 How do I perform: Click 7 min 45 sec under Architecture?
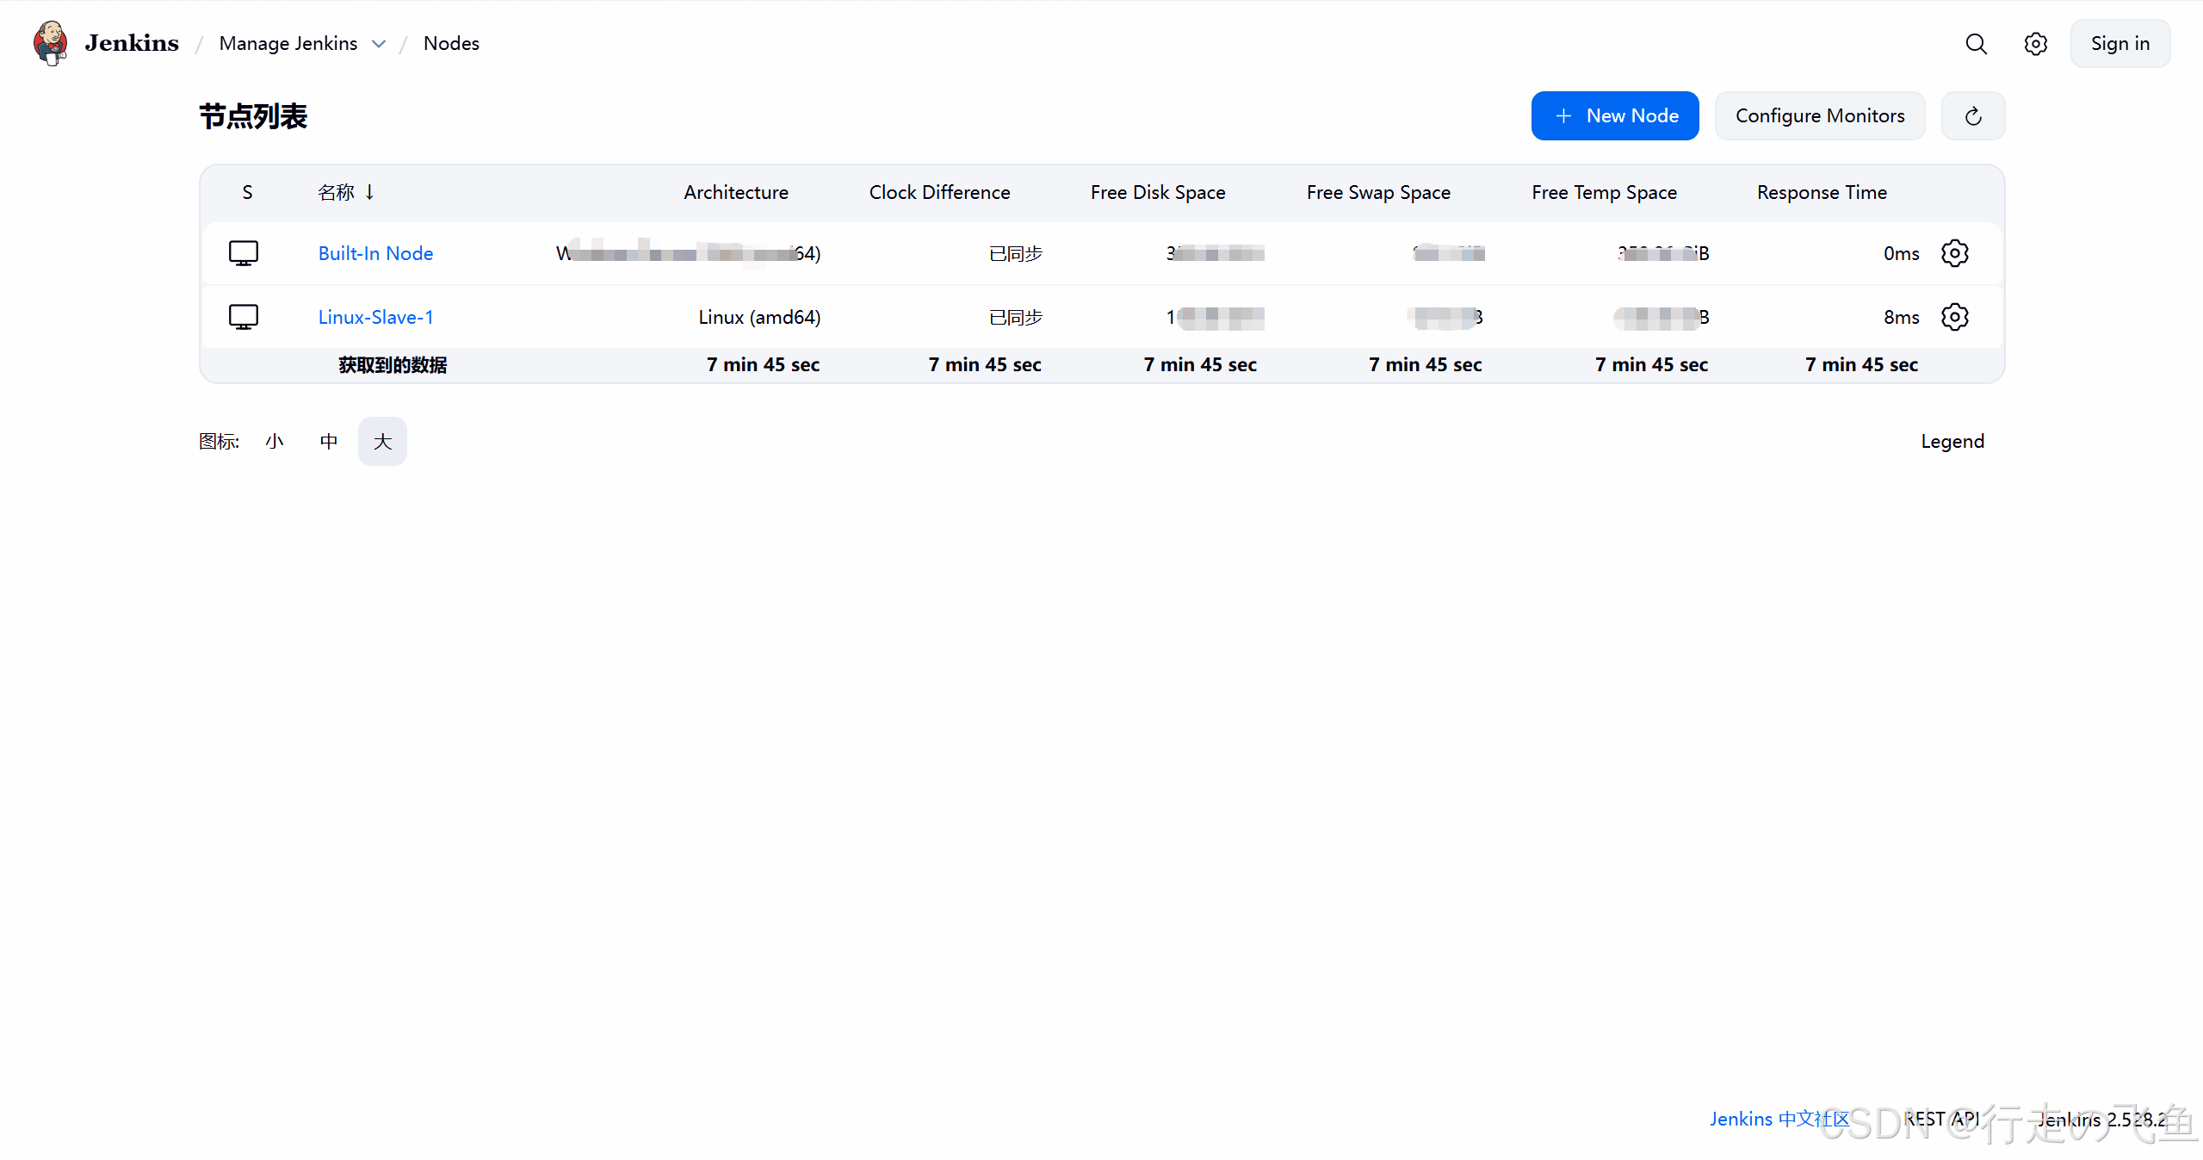(763, 364)
